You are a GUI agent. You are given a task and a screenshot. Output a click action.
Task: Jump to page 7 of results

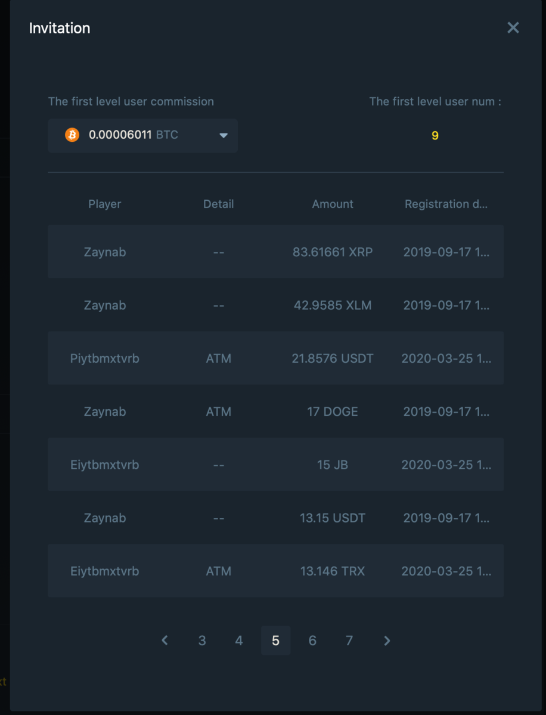pos(349,641)
